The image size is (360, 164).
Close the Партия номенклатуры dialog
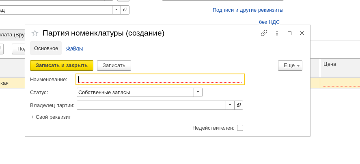tap(302, 33)
